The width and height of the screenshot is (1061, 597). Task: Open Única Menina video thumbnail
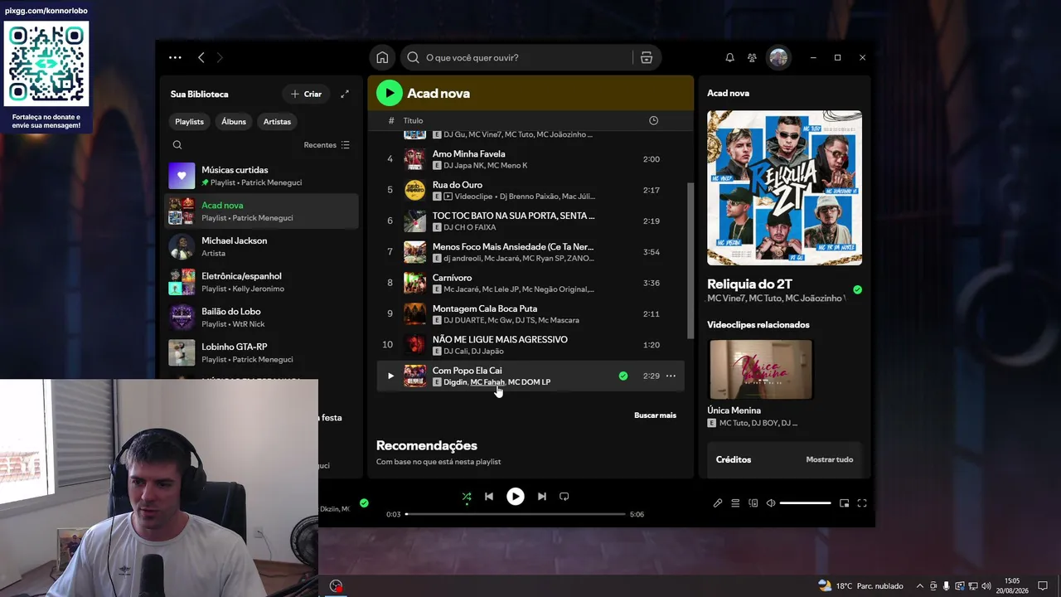(x=760, y=369)
